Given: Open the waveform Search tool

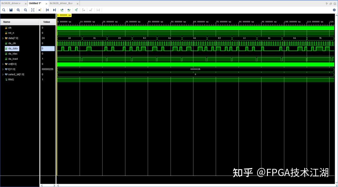Looking at the screenshot, I should point(4,10).
